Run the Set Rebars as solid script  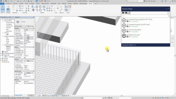coord(124,36)
